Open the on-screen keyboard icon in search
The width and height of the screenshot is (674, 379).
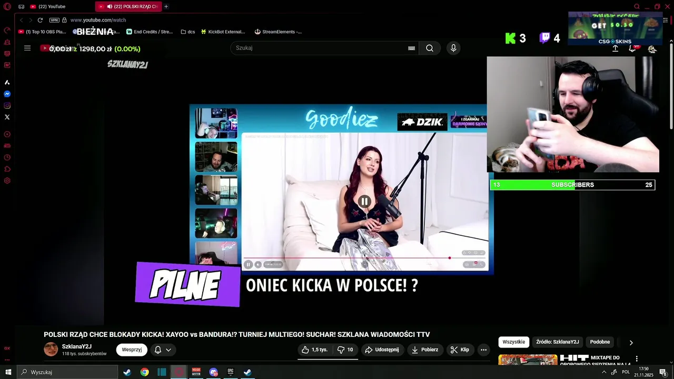(411, 48)
